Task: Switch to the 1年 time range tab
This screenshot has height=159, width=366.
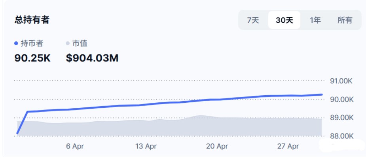Action: point(315,20)
